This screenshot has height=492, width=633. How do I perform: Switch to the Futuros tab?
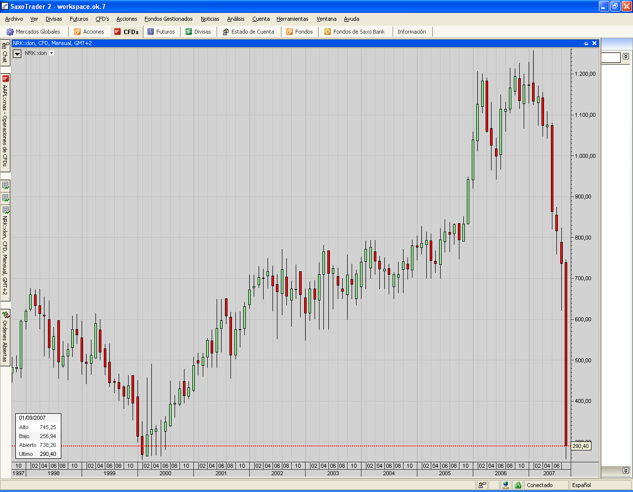161,32
